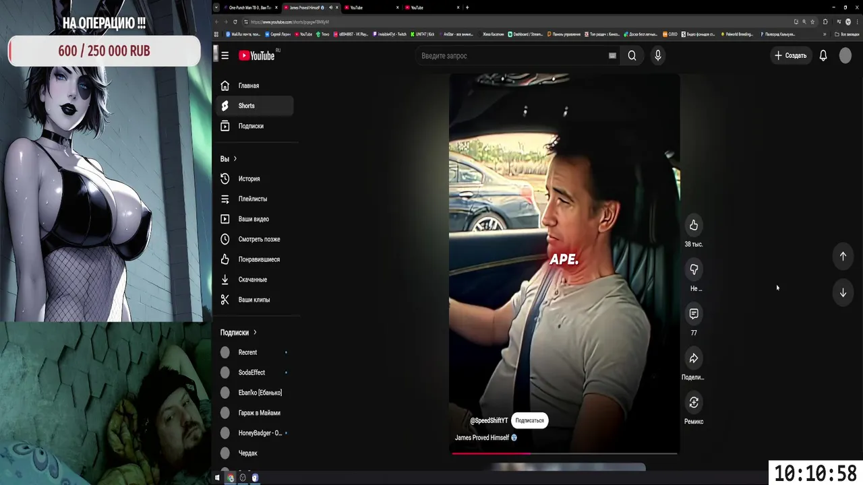Viewport: 863px width, 485px height.
Task: Click the YouTube logo
Action: coord(257,56)
